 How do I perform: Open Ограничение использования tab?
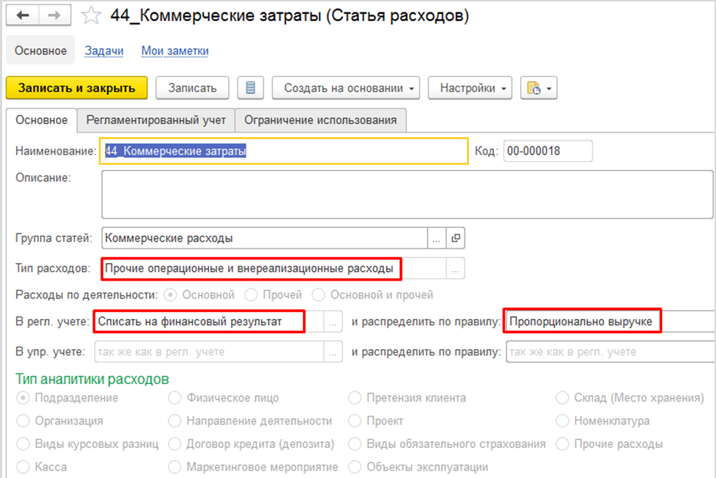tap(320, 120)
